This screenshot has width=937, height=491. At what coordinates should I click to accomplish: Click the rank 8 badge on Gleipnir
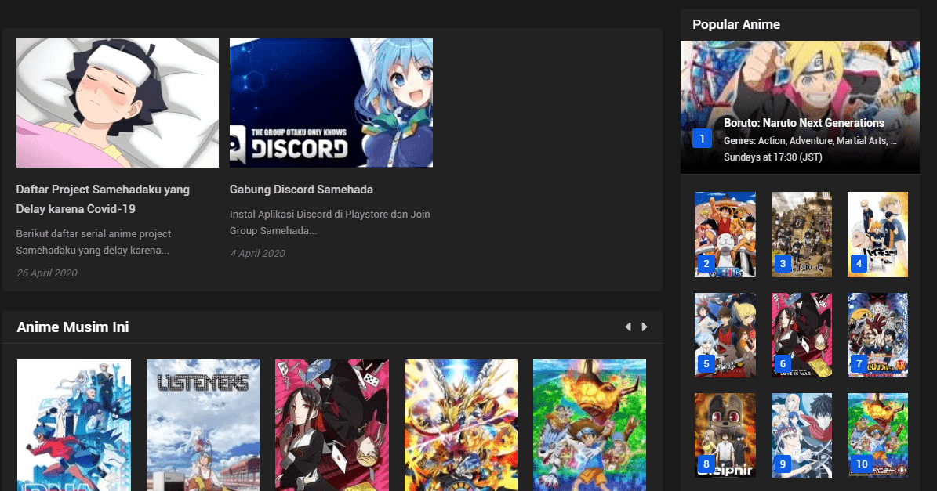705,464
